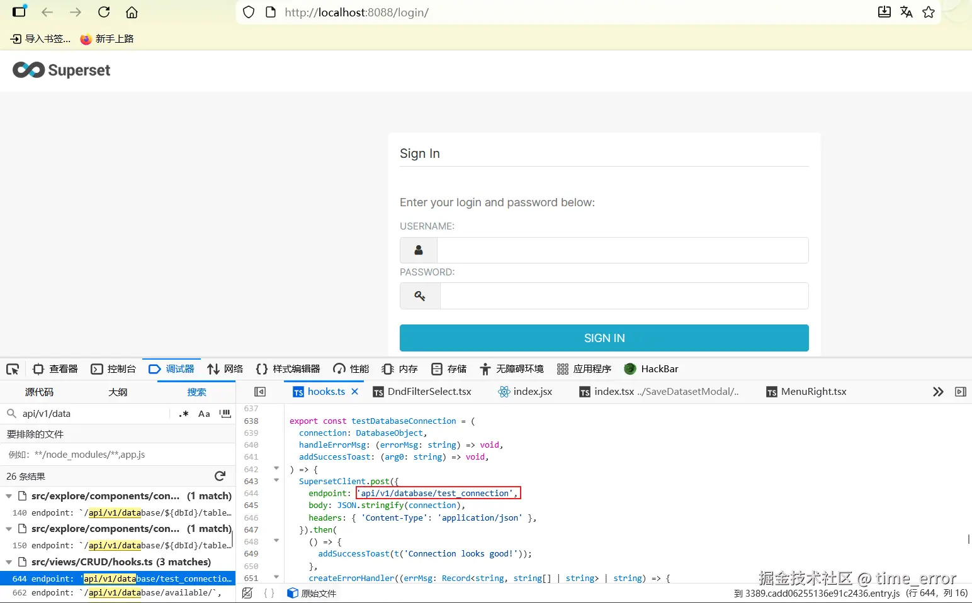Switch to the DndFilterSelect.tsx source tab
The width and height of the screenshot is (972, 603).
430,391
